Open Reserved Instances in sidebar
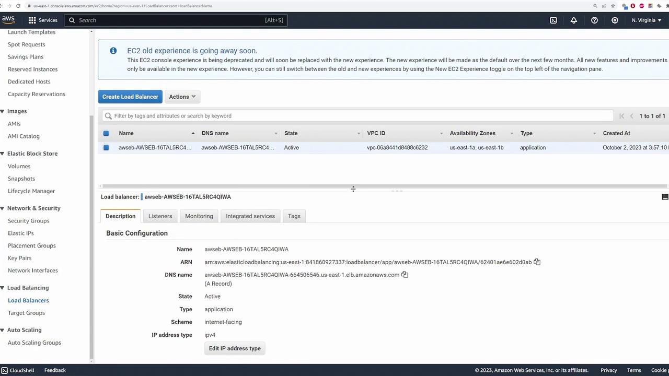 tap(33, 69)
